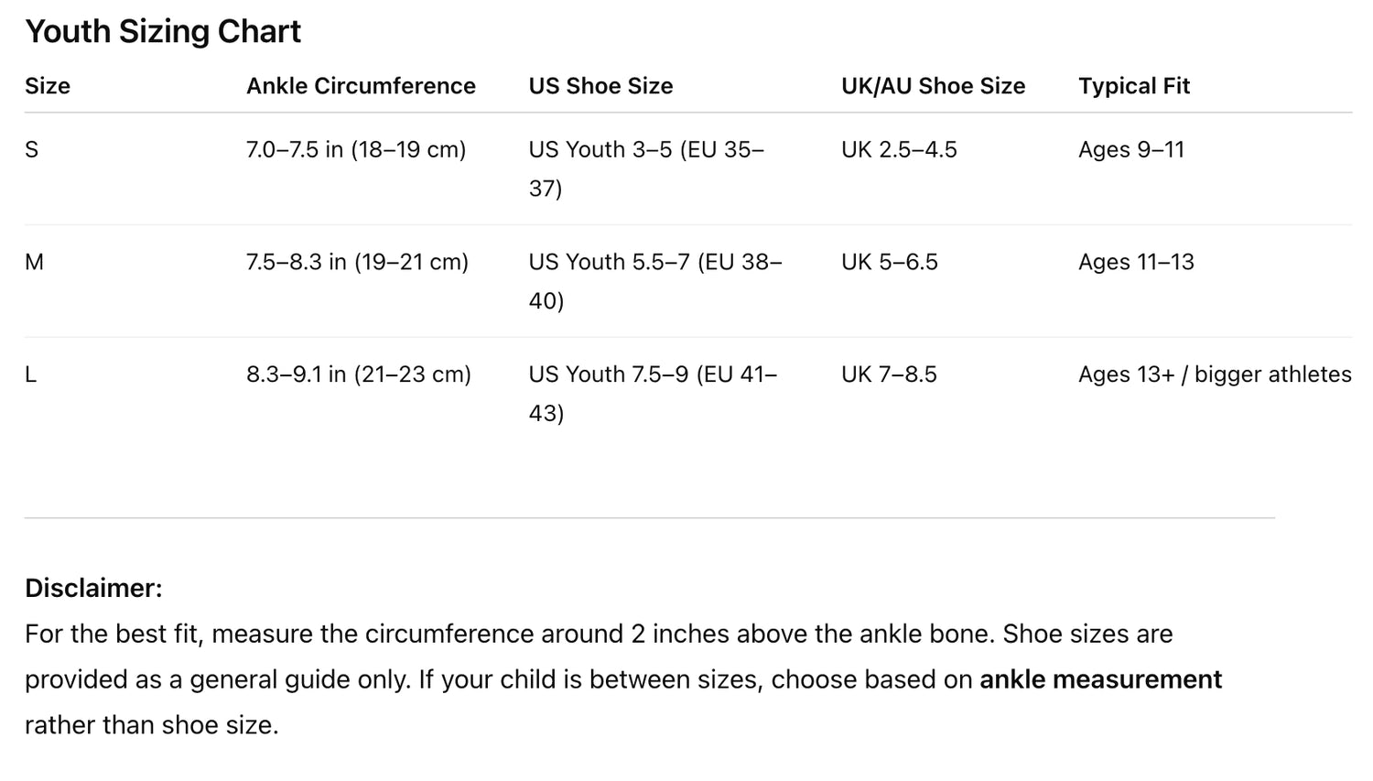The height and width of the screenshot is (781, 1373).
Task: Select the US Shoe Size header
Action: click(x=600, y=86)
